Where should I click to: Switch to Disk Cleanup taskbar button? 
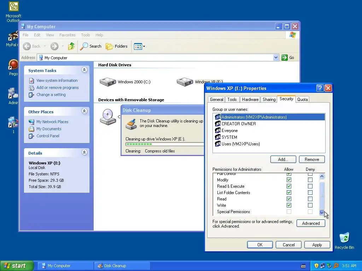click(x=122, y=266)
